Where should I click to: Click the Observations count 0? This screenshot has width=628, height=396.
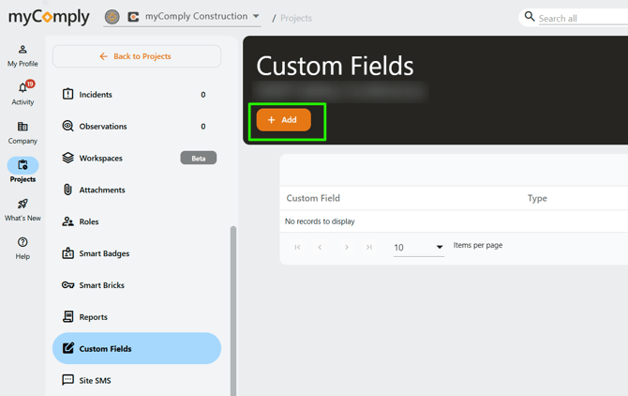(x=203, y=127)
